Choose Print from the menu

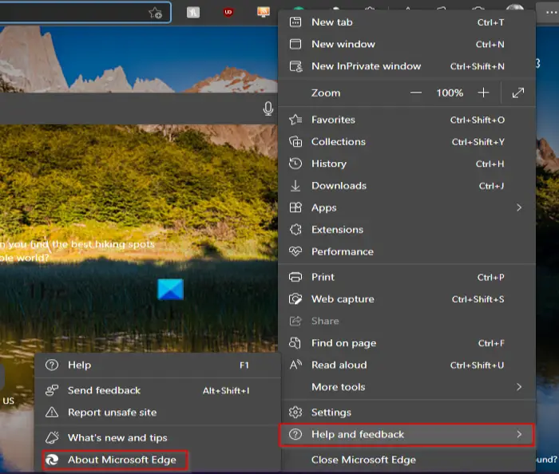(x=406, y=277)
